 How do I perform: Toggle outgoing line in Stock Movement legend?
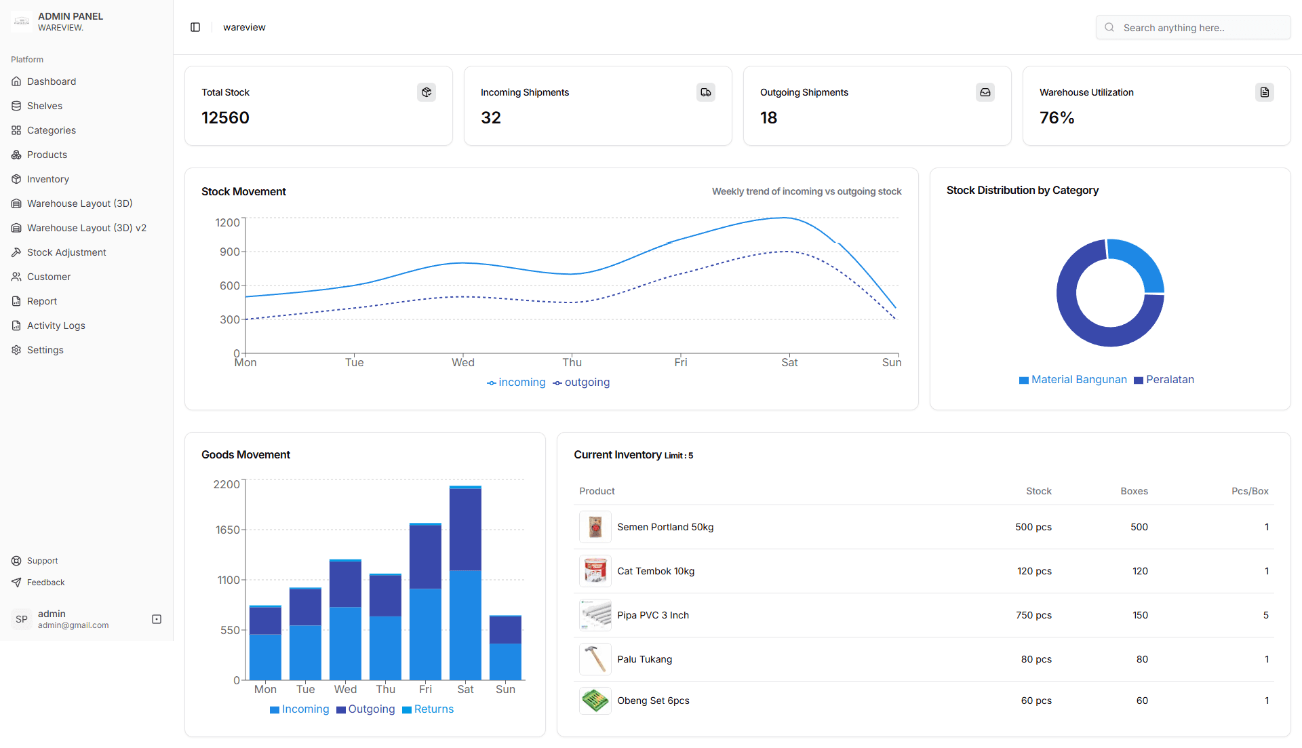[x=581, y=382]
